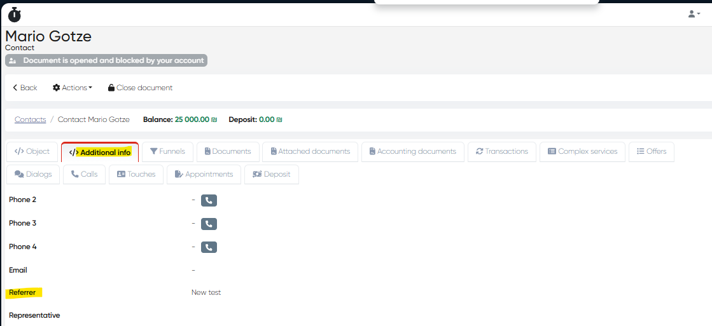Open the Dialogs tab
The width and height of the screenshot is (712, 326).
click(x=33, y=174)
